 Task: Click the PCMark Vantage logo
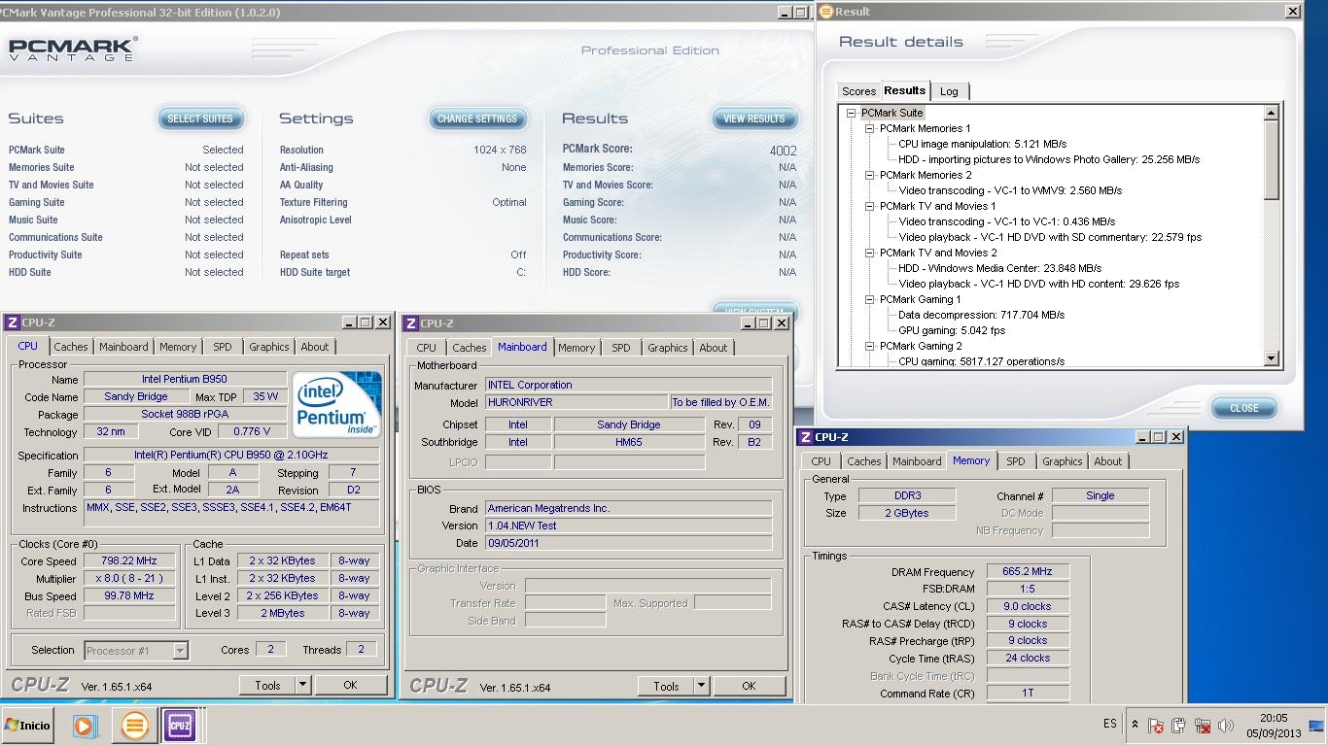(73, 50)
